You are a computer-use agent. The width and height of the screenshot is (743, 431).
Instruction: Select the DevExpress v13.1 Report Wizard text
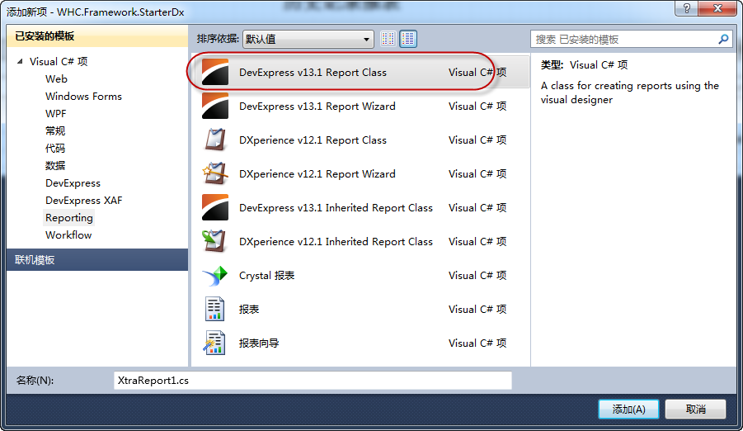click(x=317, y=107)
